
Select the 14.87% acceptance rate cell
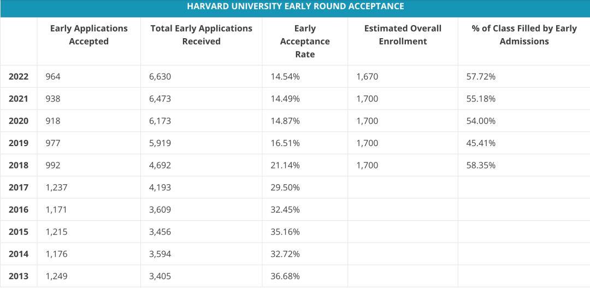click(285, 121)
